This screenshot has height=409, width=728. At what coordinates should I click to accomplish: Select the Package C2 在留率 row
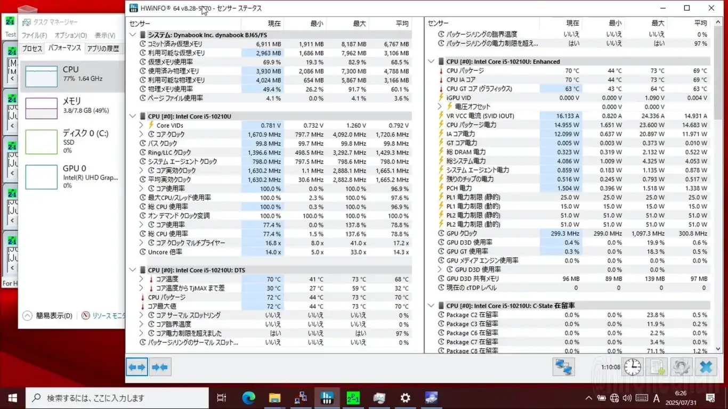coord(569,315)
